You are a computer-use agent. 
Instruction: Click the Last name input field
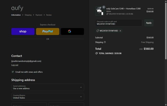(66, 104)
